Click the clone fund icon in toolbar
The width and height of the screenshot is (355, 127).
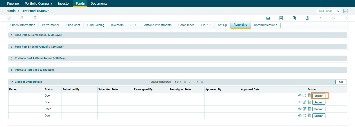click(x=34, y=18)
